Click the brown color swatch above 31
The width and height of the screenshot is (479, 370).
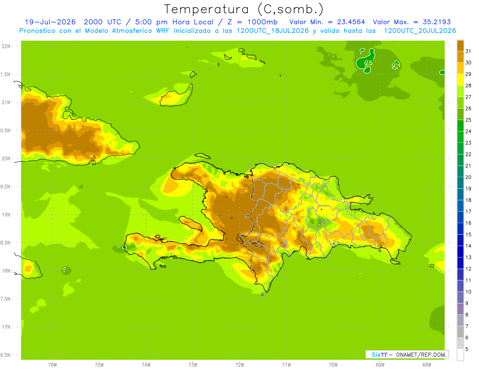point(460,46)
